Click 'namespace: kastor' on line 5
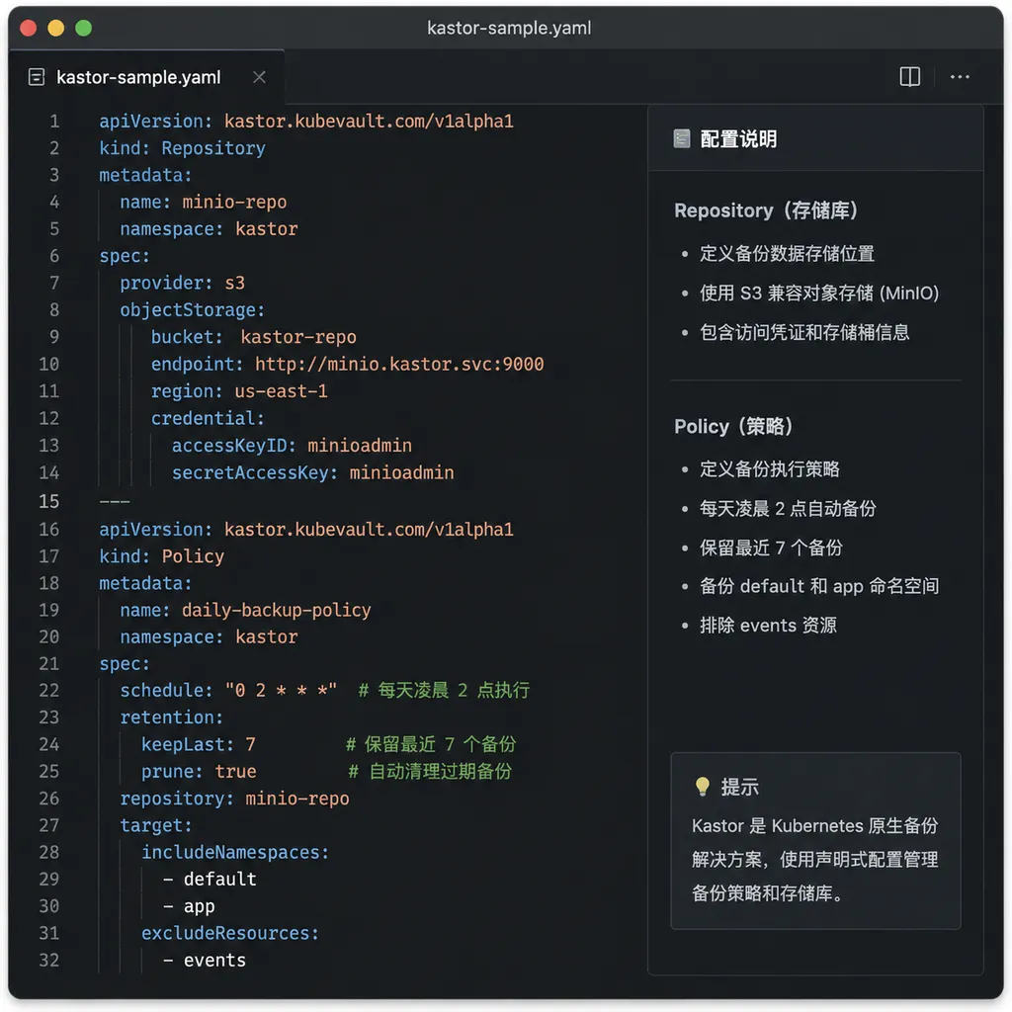Viewport: 1012px width, 1012px height. (x=209, y=229)
